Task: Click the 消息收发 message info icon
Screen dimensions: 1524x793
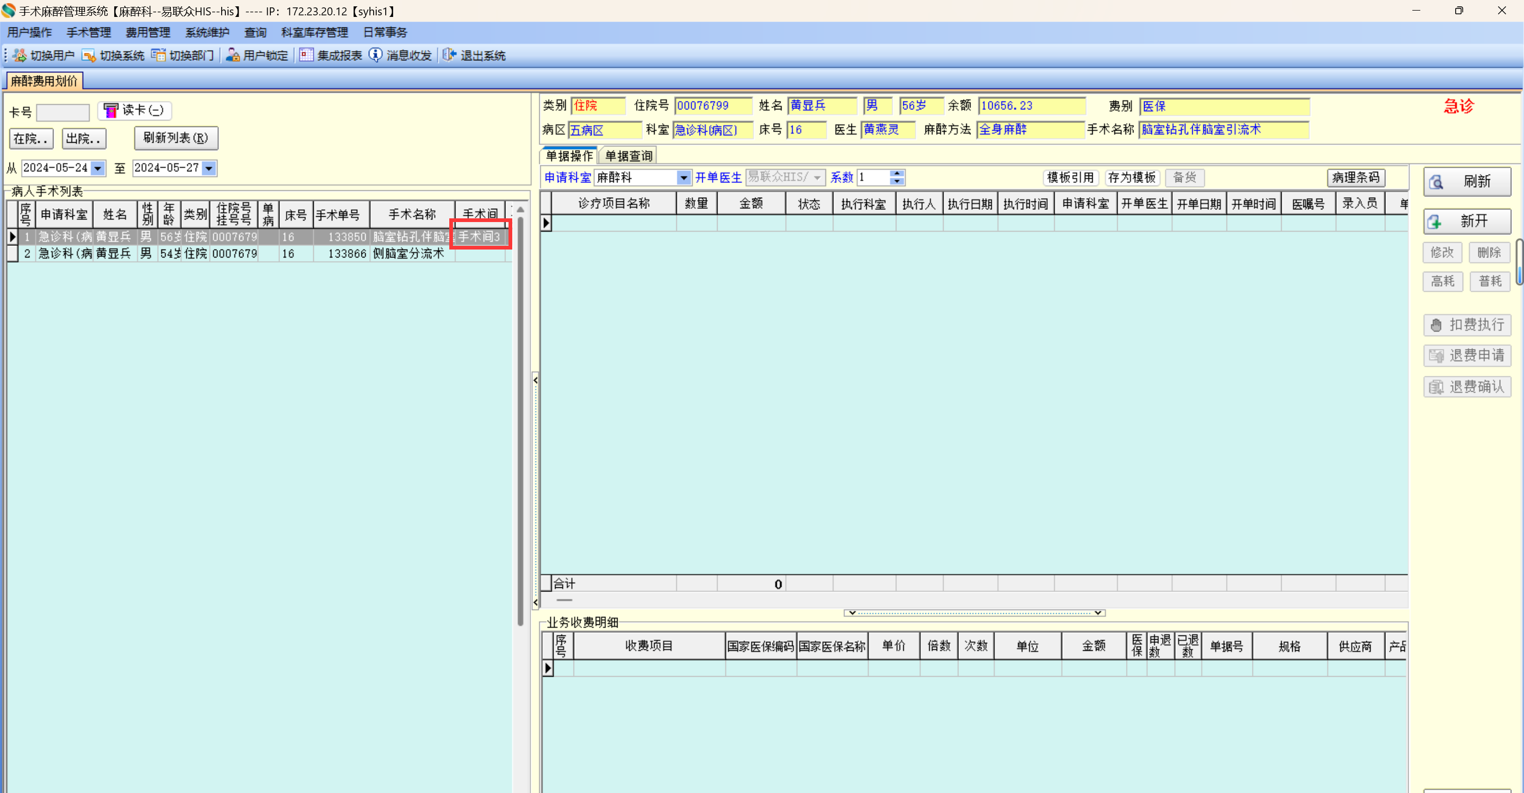Action: tap(376, 56)
